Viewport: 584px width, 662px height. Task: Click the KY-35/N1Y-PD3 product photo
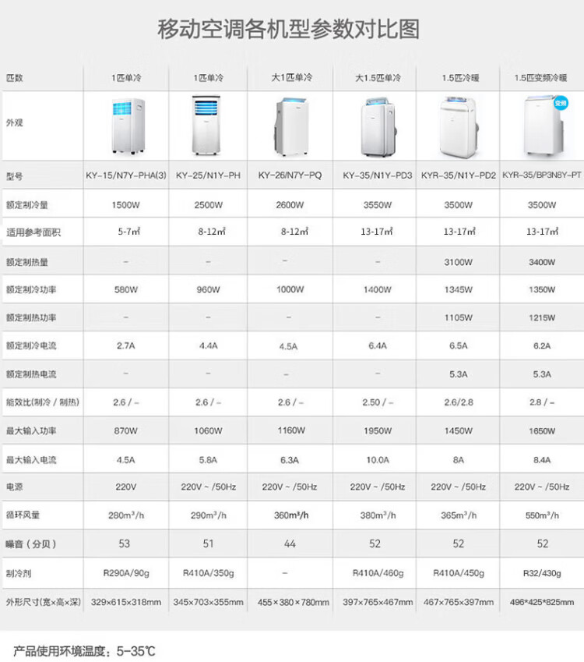click(378, 126)
